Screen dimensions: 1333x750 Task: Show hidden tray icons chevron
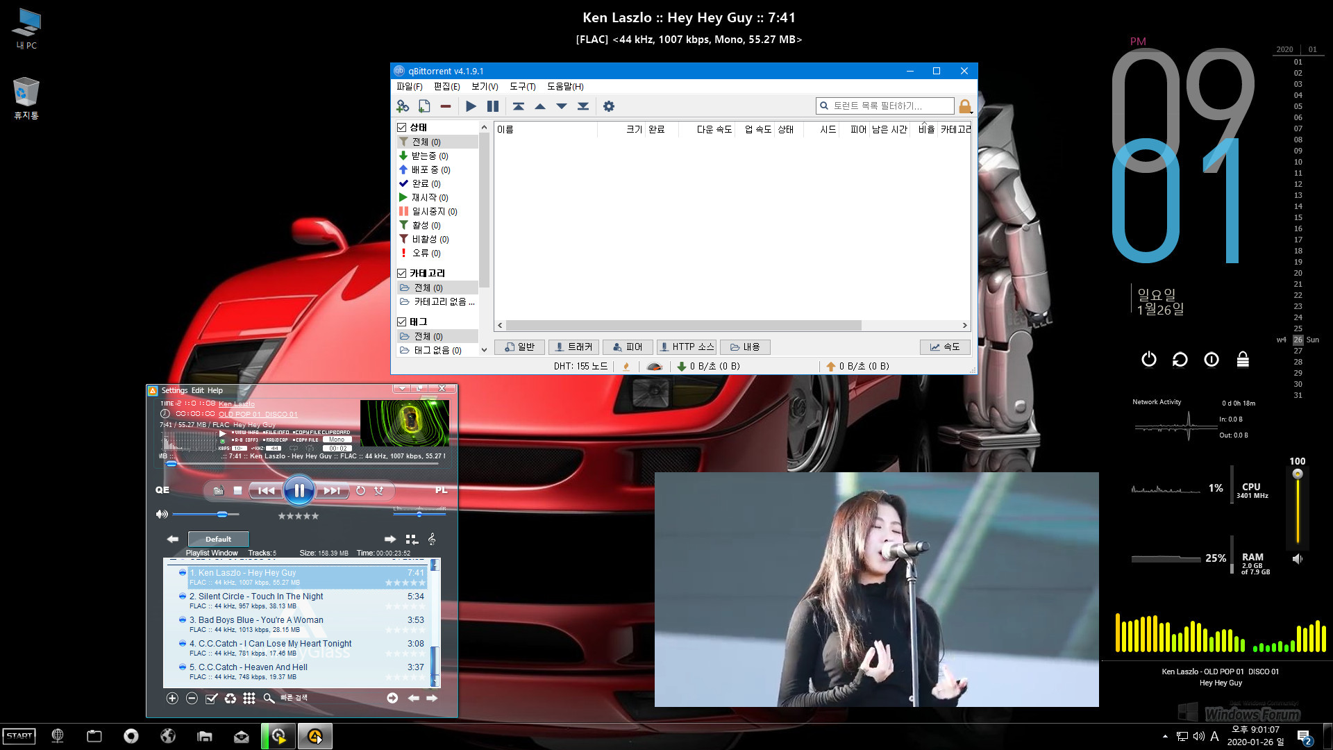(1164, 736)
